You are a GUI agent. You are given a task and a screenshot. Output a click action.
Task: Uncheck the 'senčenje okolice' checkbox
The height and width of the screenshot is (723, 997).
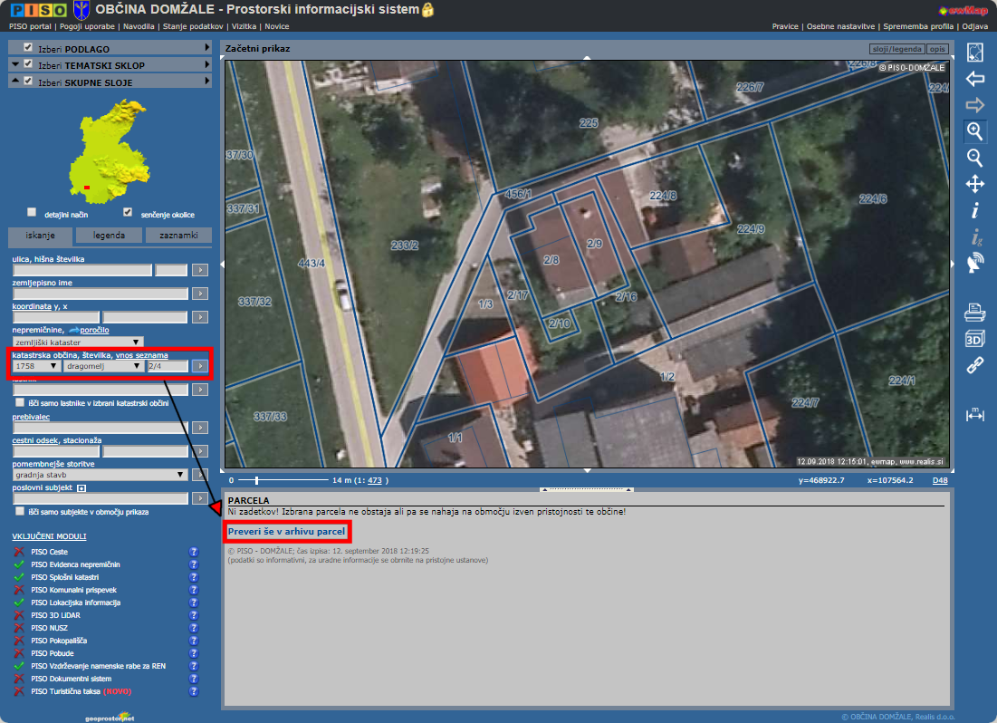tap(128, 213)
